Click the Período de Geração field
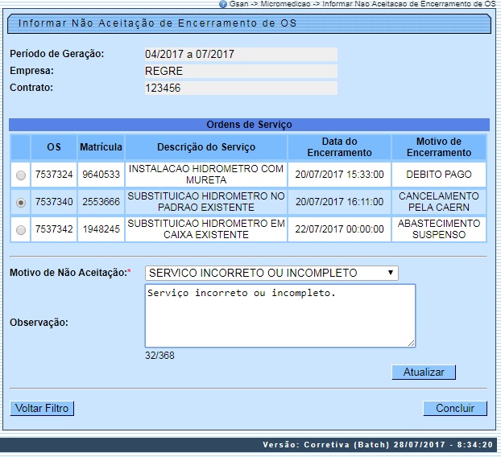501x457 pixels. pos(240,55)
